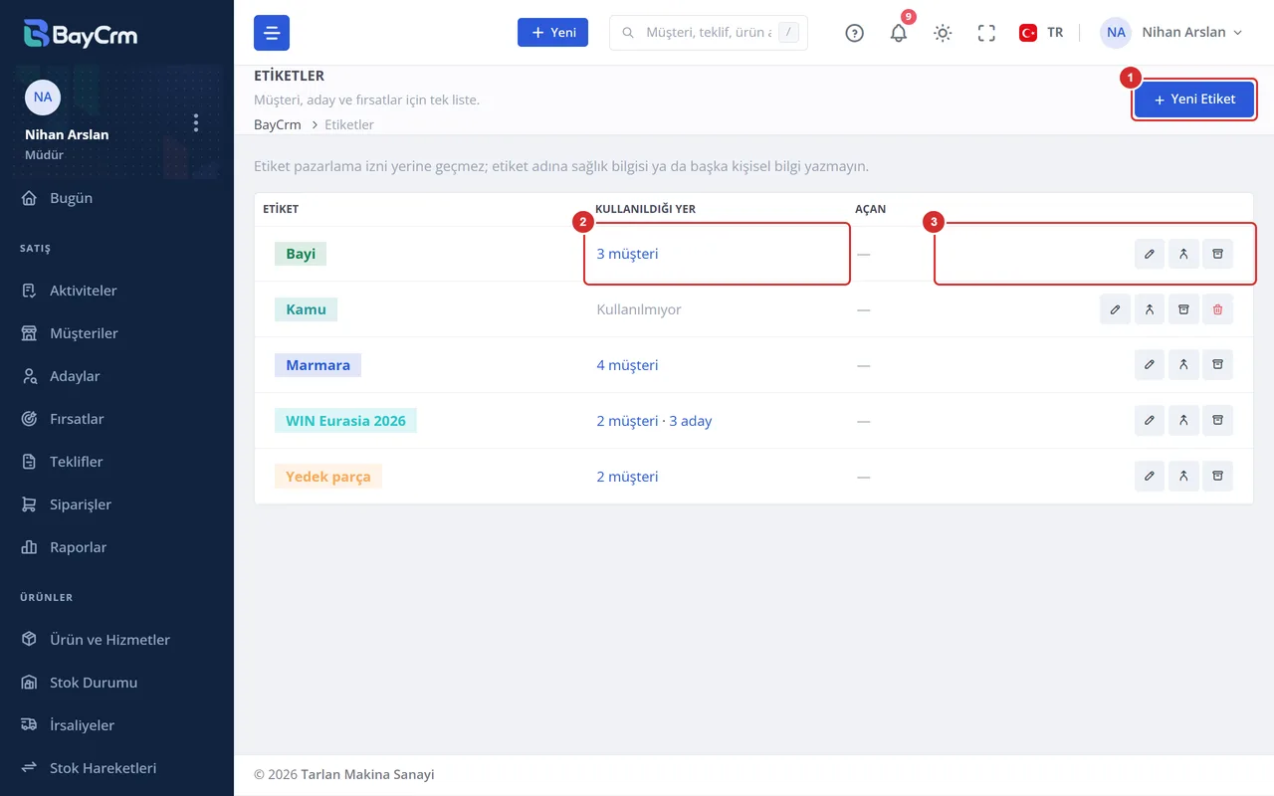Open the notifications bell
The height and width of the screenshot is (796, 1274).
click(899, 33)
